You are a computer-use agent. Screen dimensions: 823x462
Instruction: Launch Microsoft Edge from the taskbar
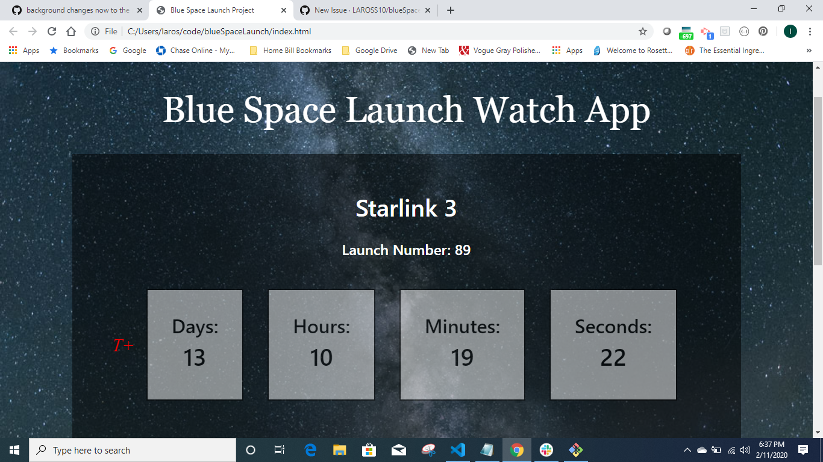310,450
